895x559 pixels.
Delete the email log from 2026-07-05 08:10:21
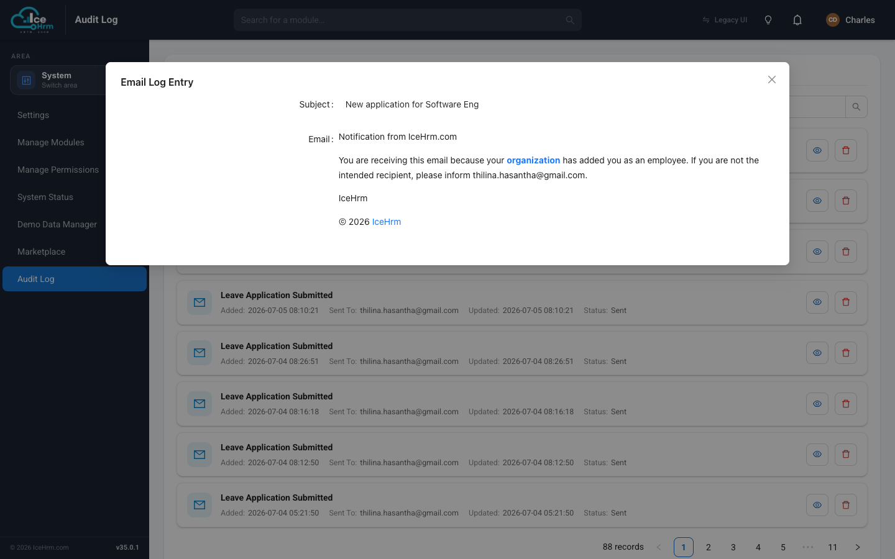(846, 302)
